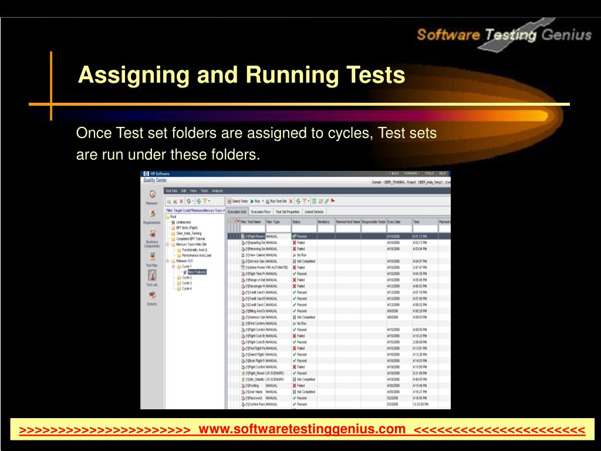Open the Defects module in sidebar

point(152,296)
